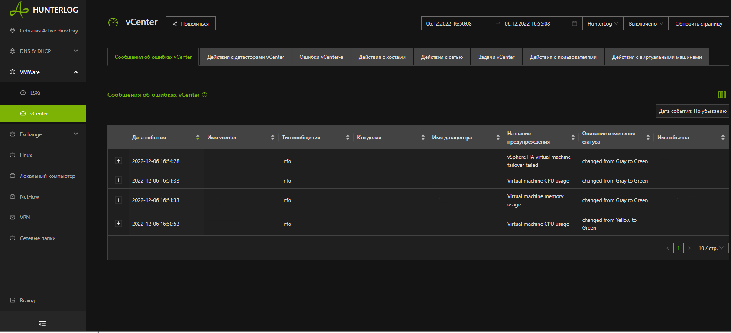Click the start date 06.12.2022 16:50:08 field
The height and width of the screenshot is (333, 731).
tap(458, 23)
